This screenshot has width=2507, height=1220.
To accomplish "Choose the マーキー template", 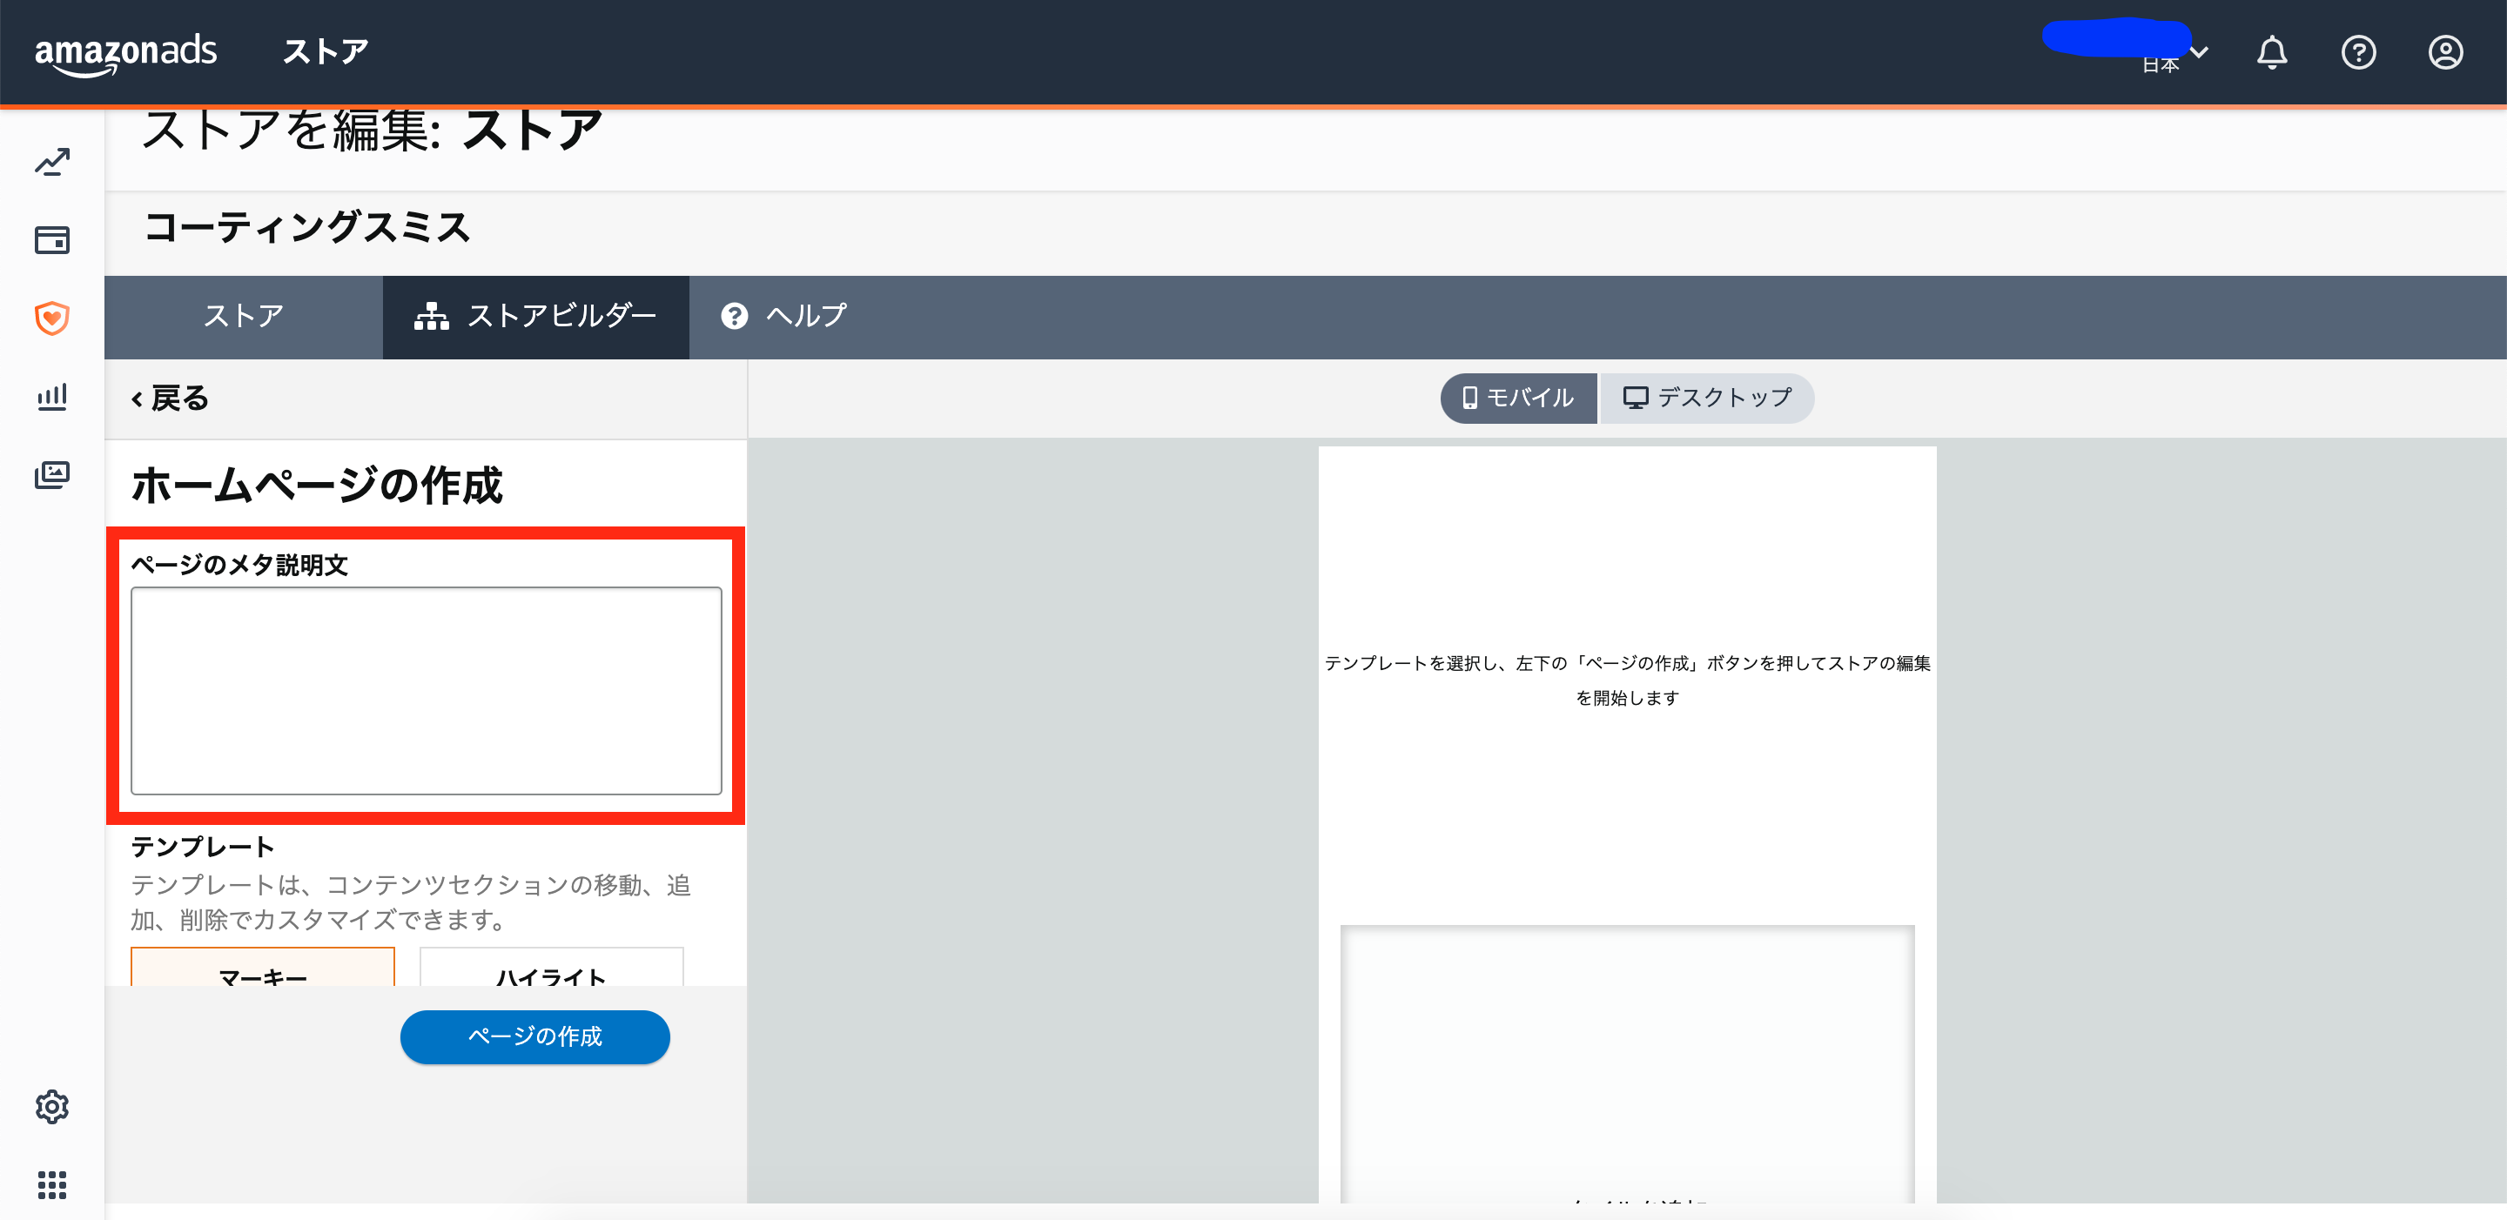I will (263, 968).
